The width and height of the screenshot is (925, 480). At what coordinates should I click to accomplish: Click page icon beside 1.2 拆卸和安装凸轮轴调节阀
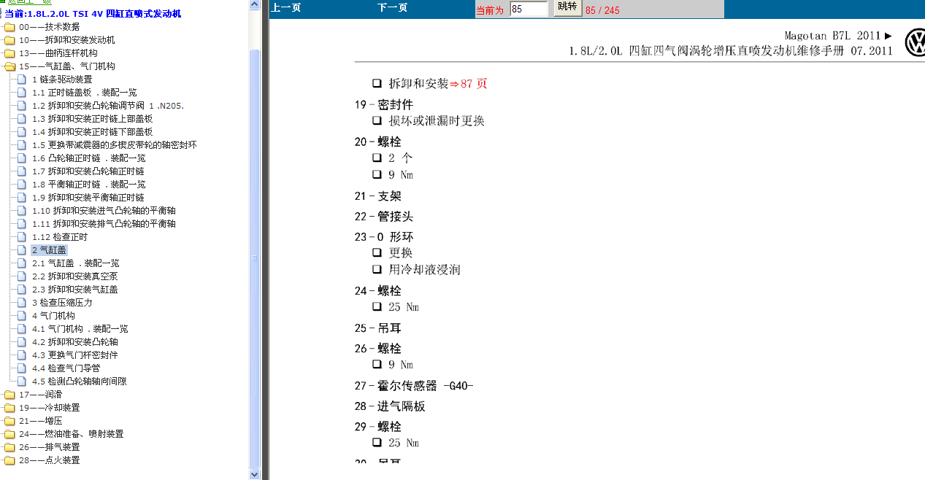(x=22, y=106)
